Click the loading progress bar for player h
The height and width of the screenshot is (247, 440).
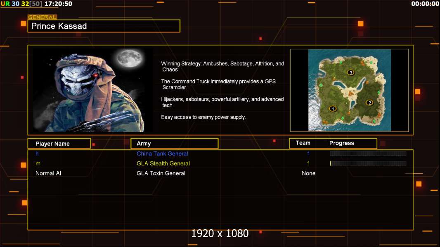click(x=368, y=153)
